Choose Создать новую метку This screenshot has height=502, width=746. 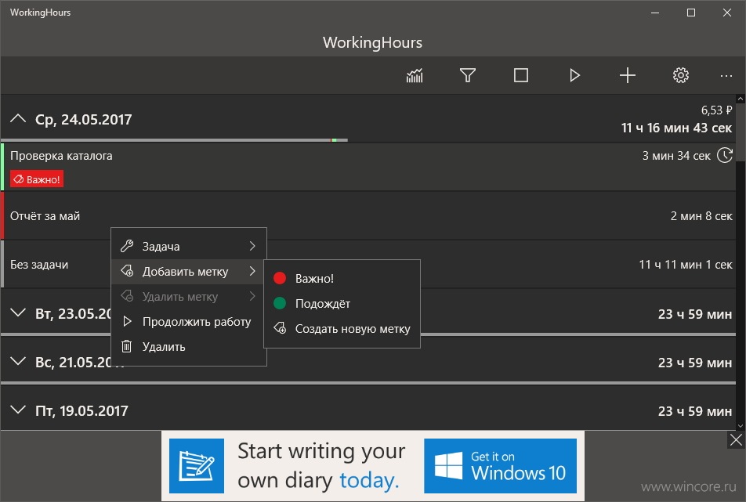point(342,329)
